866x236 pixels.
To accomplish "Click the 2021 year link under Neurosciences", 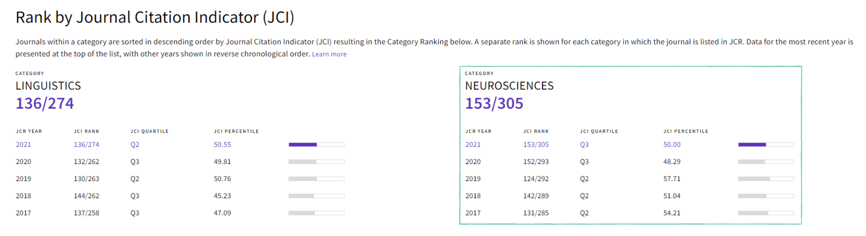I will coord(473,145).
